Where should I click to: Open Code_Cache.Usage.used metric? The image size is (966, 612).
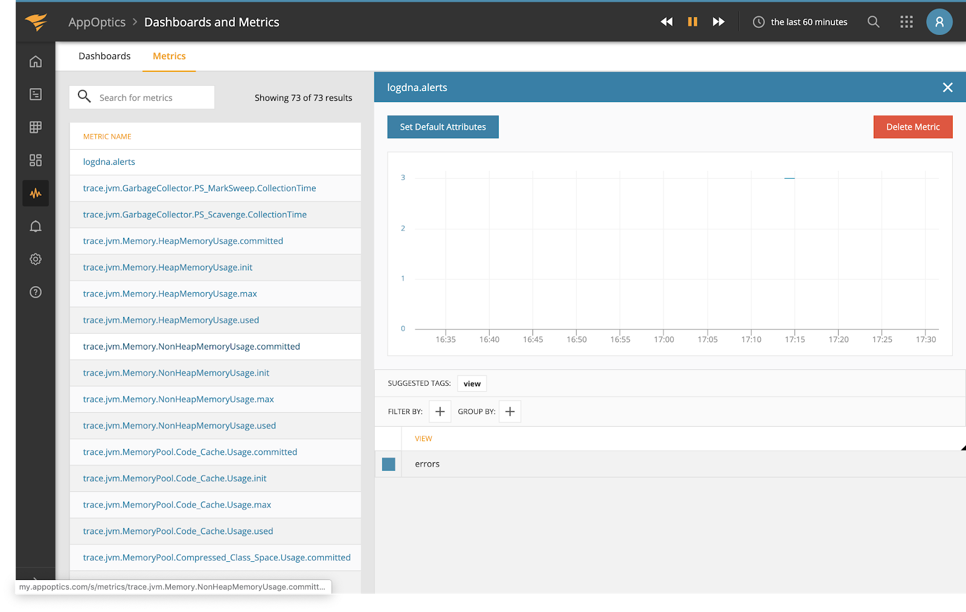(178, 532)
